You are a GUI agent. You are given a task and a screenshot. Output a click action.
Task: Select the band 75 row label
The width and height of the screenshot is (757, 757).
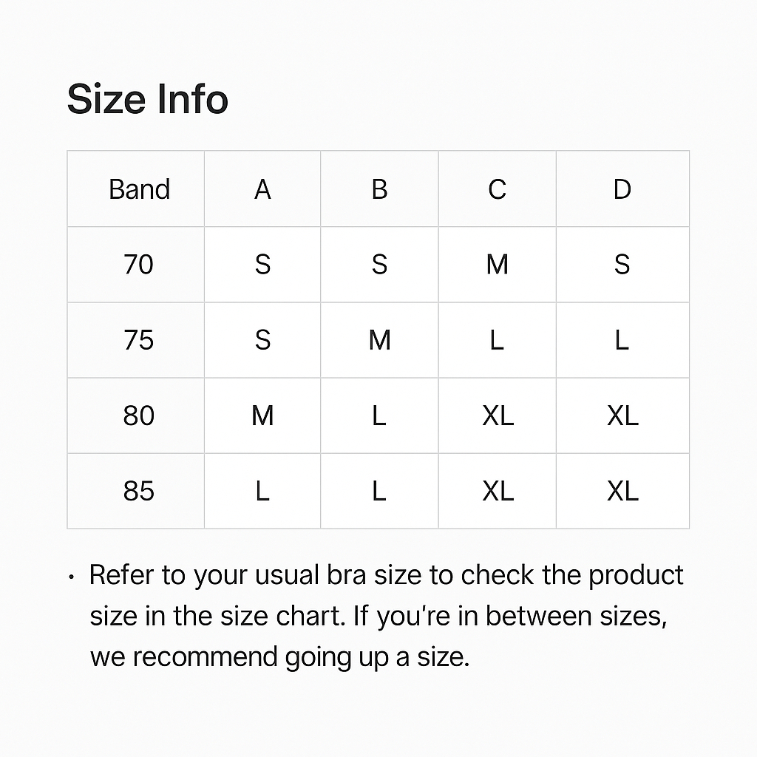(x=139, y=340)
